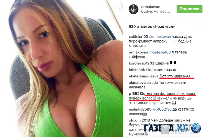Screen dimensions: 204x137
Task: Click the @ermakovan mention in first comment
Action: pyautogui.click(x=160, y=37)
